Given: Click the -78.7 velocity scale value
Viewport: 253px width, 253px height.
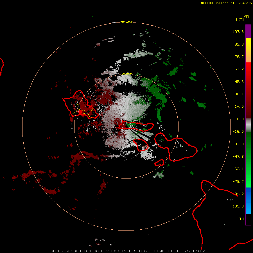Looking at the screenshot, I should 238,182.
